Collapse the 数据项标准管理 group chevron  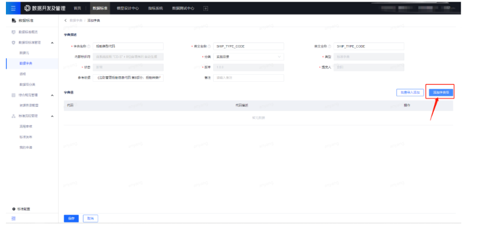pyautogui.click(x=52, y=43)
